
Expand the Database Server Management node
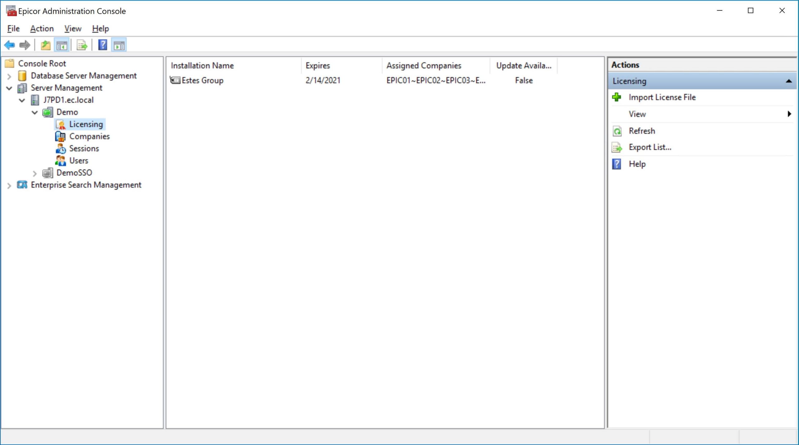pyautogui.click(x=9, y=76)
